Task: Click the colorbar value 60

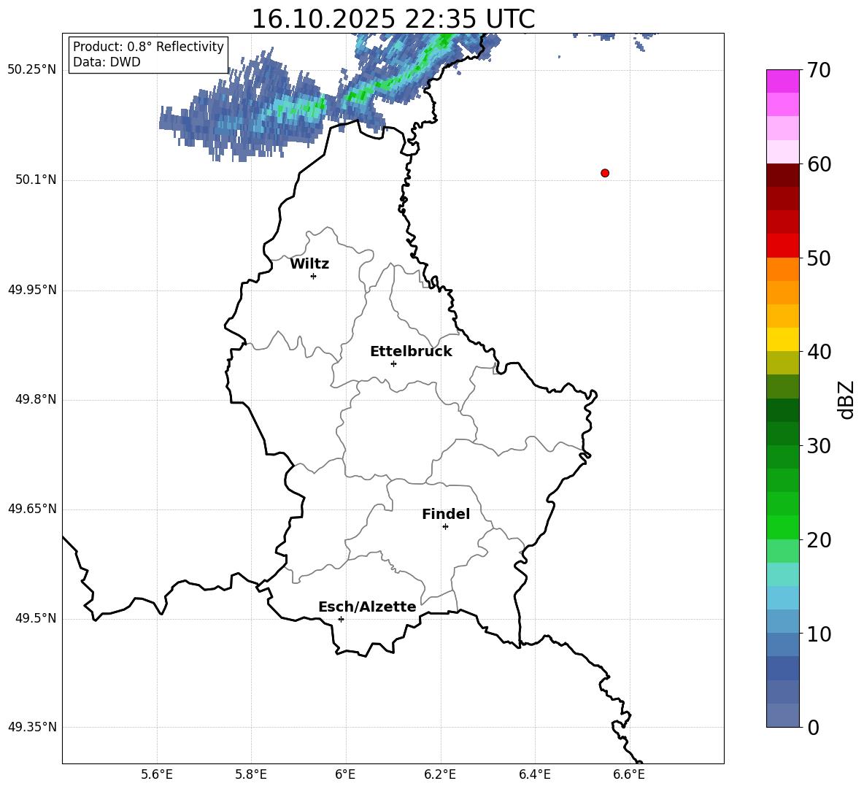Action: coord(819,164)
